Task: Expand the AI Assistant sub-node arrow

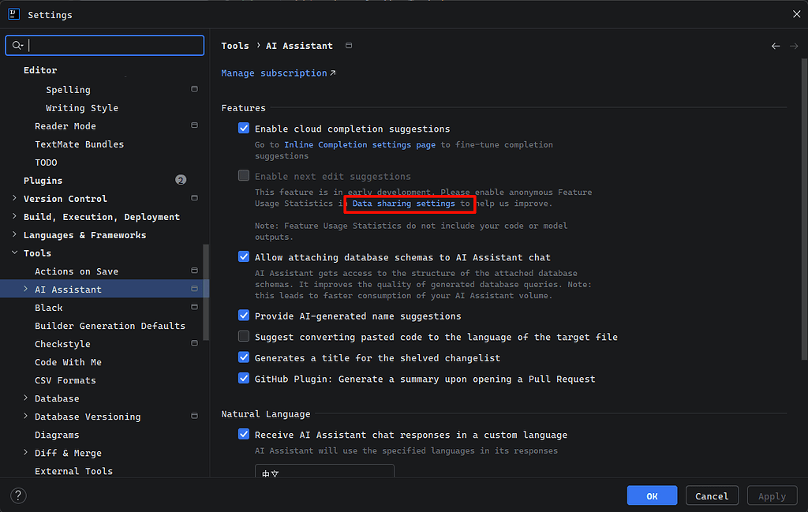Action: (26, 289)
